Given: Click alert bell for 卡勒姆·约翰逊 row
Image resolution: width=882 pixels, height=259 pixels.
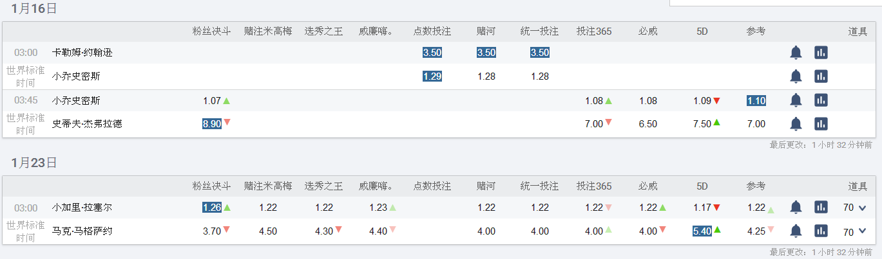Looking at the screenshot, I should [796, 53].
